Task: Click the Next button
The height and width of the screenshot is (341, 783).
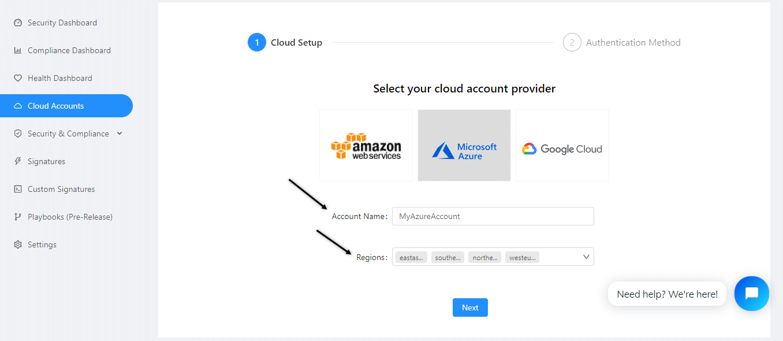Action: tap(470, 307)
